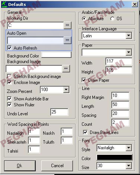The image size is (140, 175).
Task: Click the Zoom Percent label
Action: pos(19,91)
